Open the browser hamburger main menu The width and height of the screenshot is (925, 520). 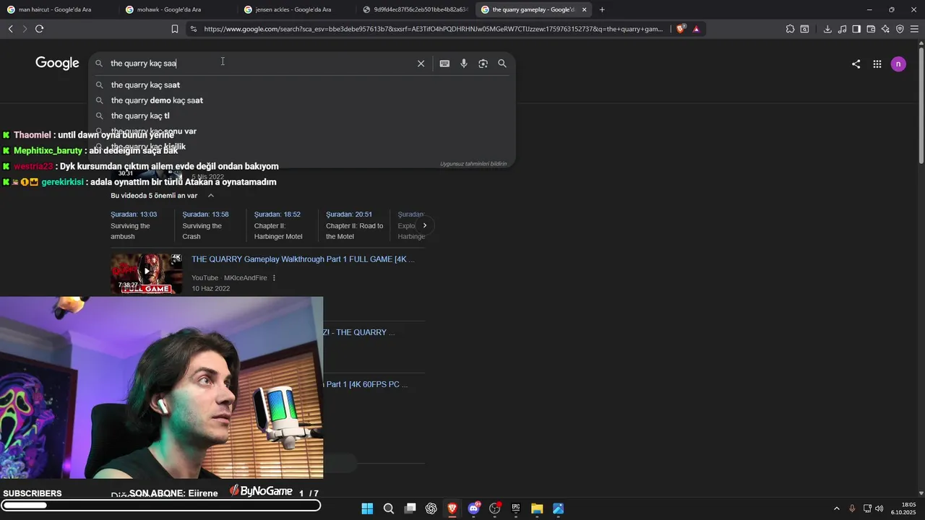pyautogui.click(x=914, y=29)
